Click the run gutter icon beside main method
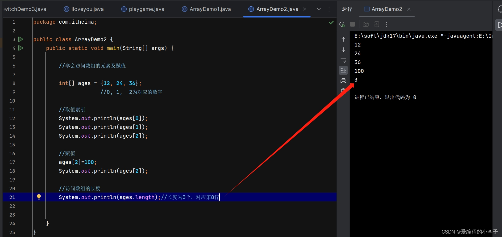502x237 pixels. tap(20, 48)
